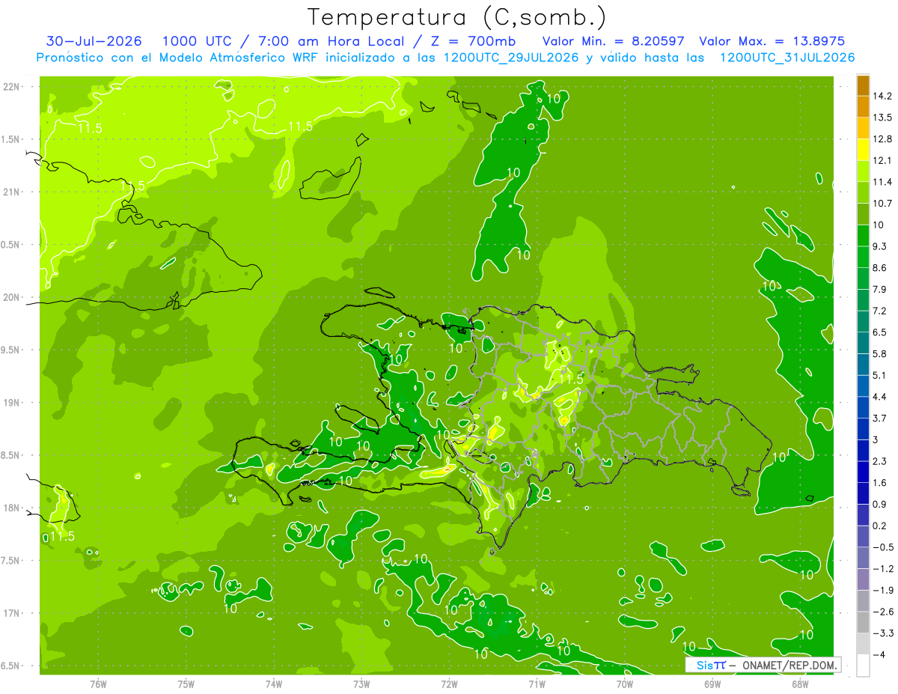898x694 pixels.
Task: Click the '22N' latitude axis label
Action: [13, 87]
